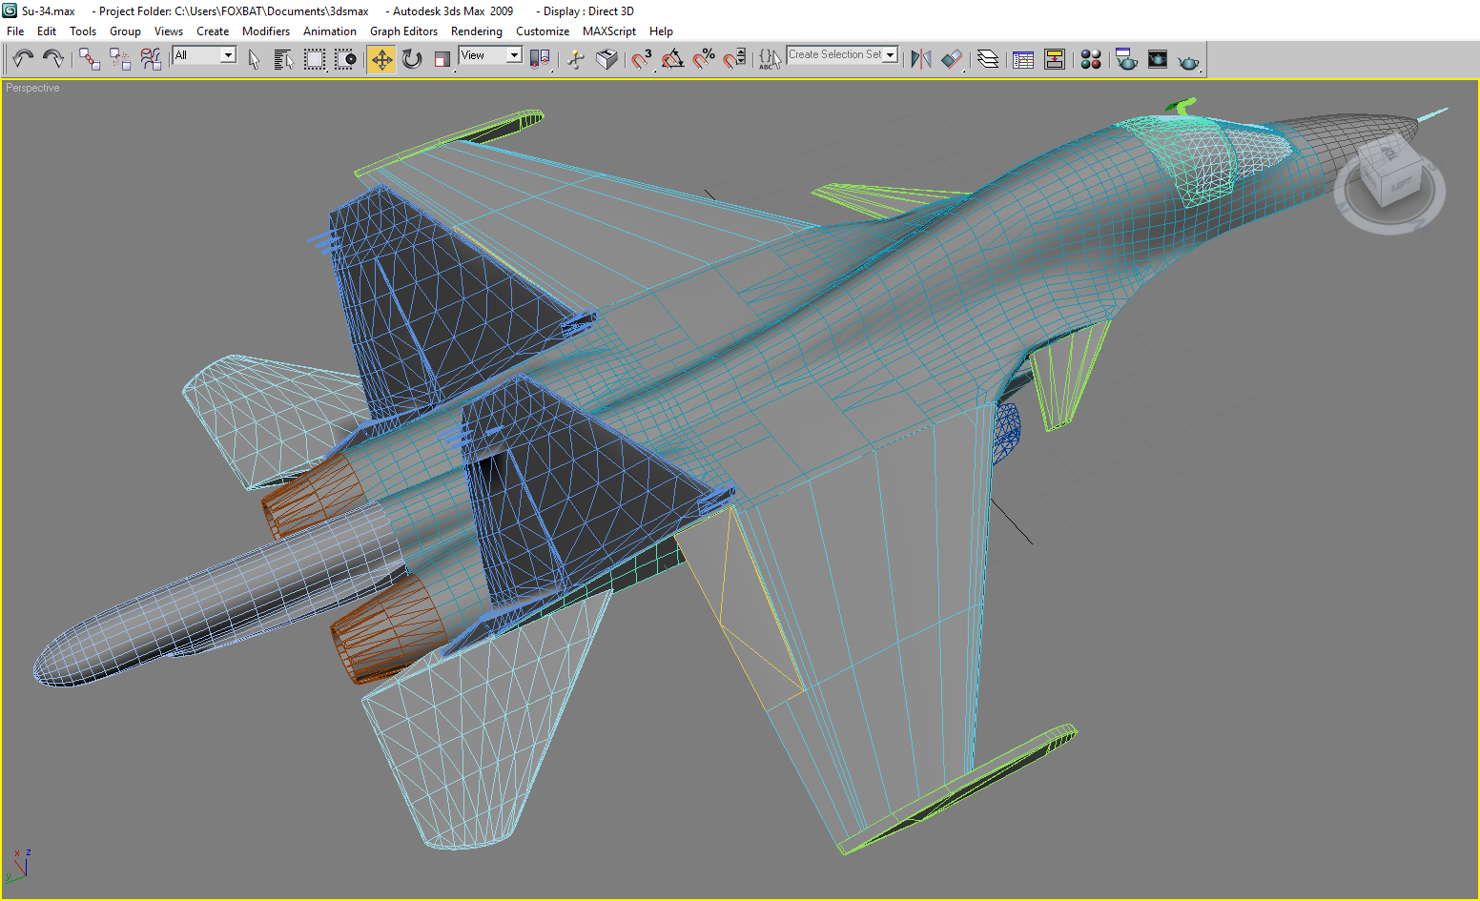Image resolution: width=1480 pixels, height=901 pixels.
Task: Toggle Angle Snap on toolbar
Action: (x=672, y=59)
